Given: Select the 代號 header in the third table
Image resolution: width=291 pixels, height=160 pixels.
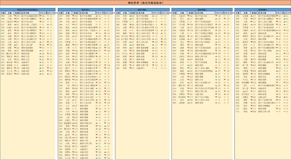Looking at the screenshot, I should tap(118, 13).
